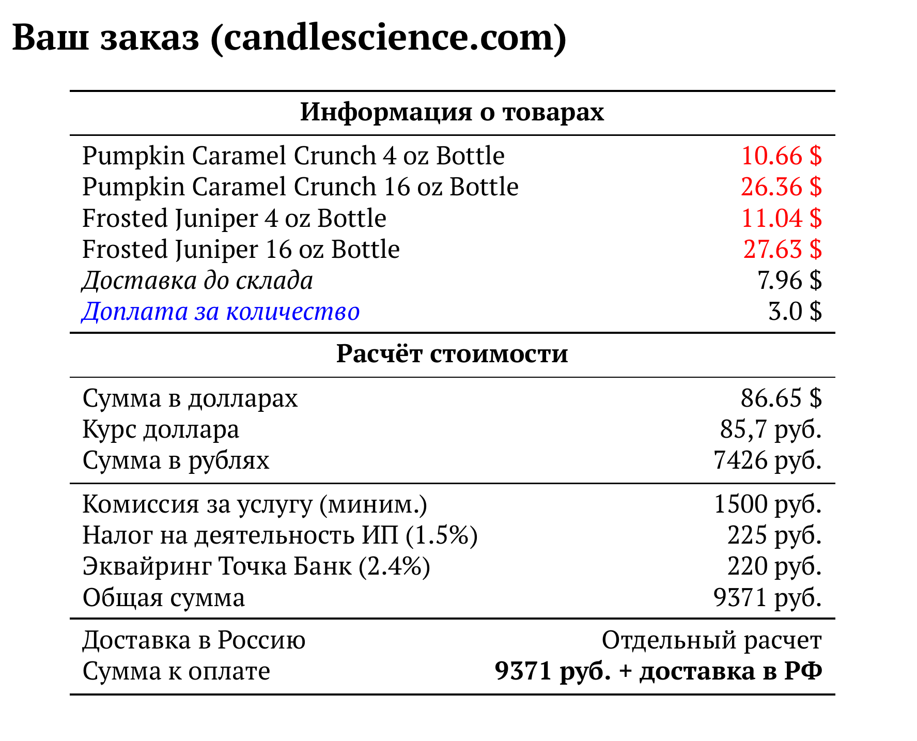The height and width of the screenshot is (741, 917).
Task: Click the "Эквайринг Точка Банк (2.4%)" line
Action: (x=256, y=566)
